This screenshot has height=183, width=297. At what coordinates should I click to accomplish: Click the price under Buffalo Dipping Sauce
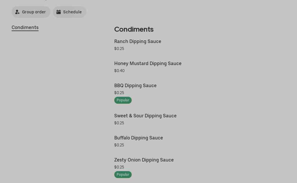point(119,145)
